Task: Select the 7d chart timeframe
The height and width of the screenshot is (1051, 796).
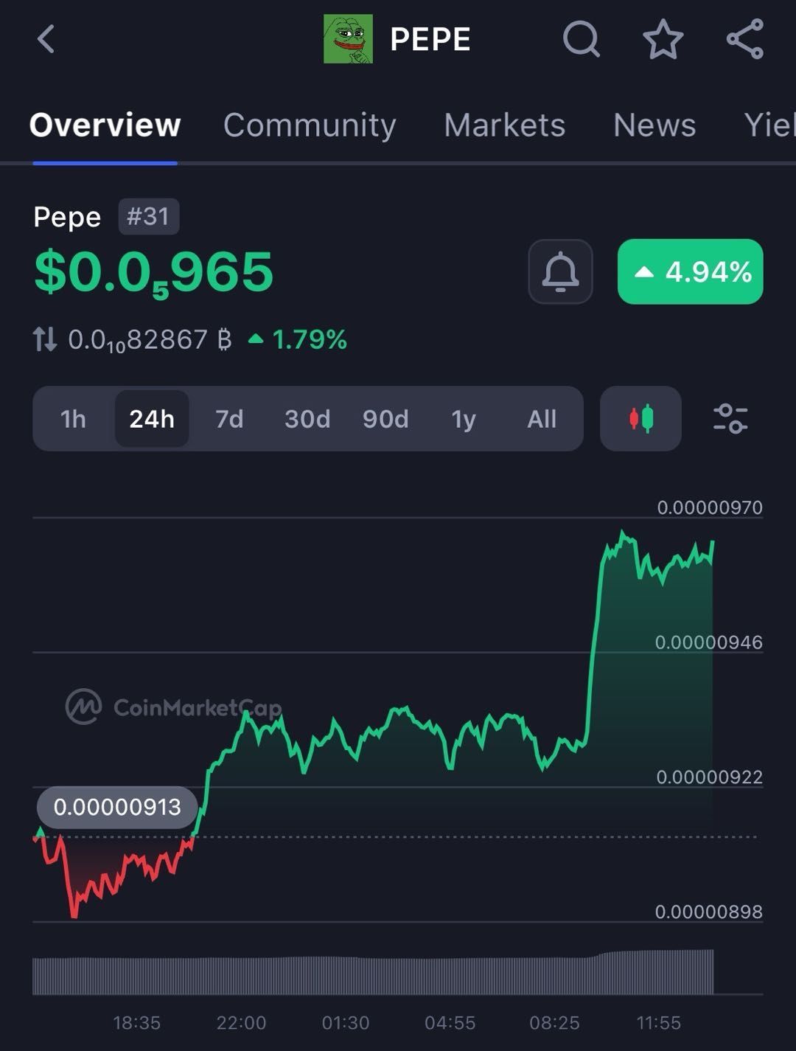Action: (229, 419)
